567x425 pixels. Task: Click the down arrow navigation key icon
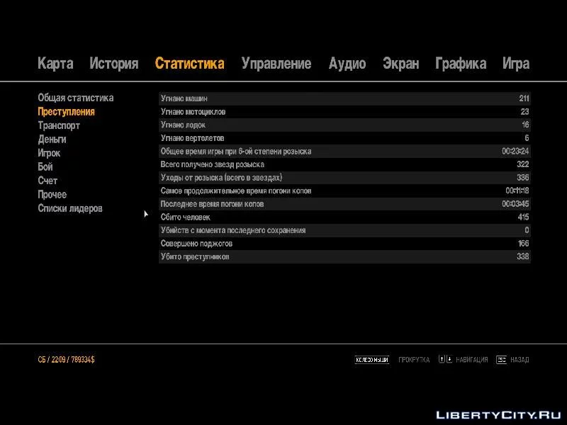[449, 360]
